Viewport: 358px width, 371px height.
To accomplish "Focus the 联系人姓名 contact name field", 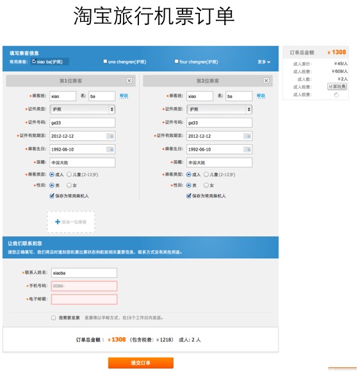I will (84, 273).
